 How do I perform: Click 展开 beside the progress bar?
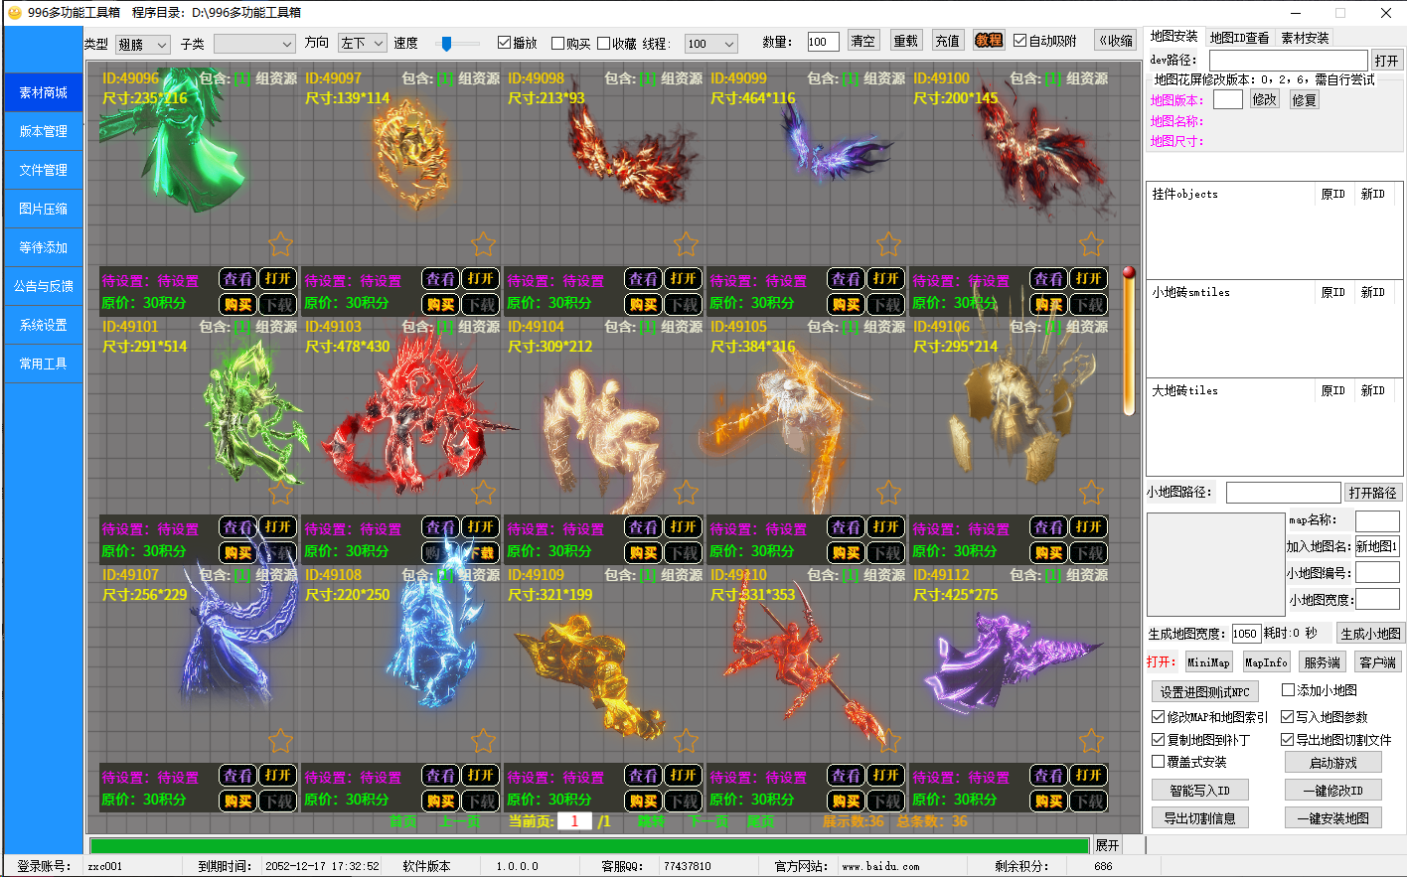(x=1107, y=845)
